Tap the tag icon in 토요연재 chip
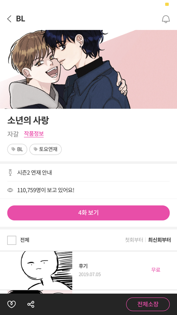 [x=35, y=149]
